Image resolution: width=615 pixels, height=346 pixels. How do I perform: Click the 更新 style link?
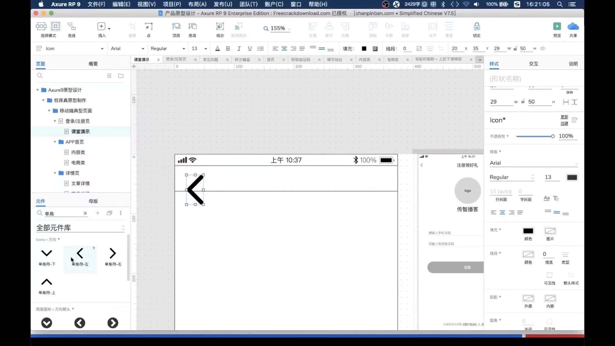click(x=564, y=117)
